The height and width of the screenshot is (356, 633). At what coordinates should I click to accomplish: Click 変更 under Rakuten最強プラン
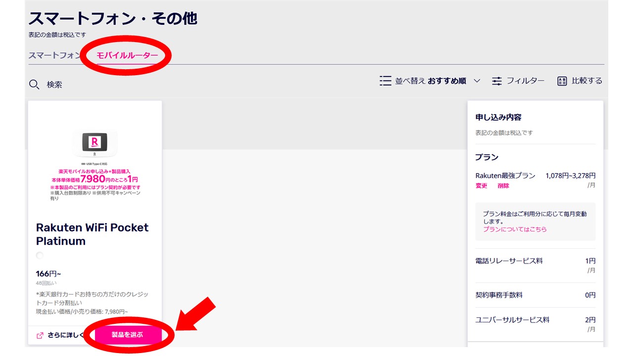coord(481,186)
